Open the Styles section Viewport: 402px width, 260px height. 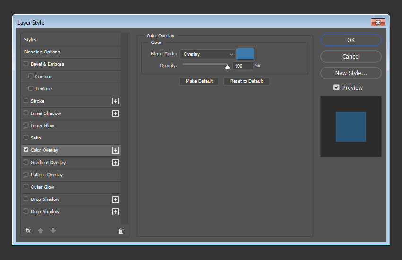(x=71, y=40)
